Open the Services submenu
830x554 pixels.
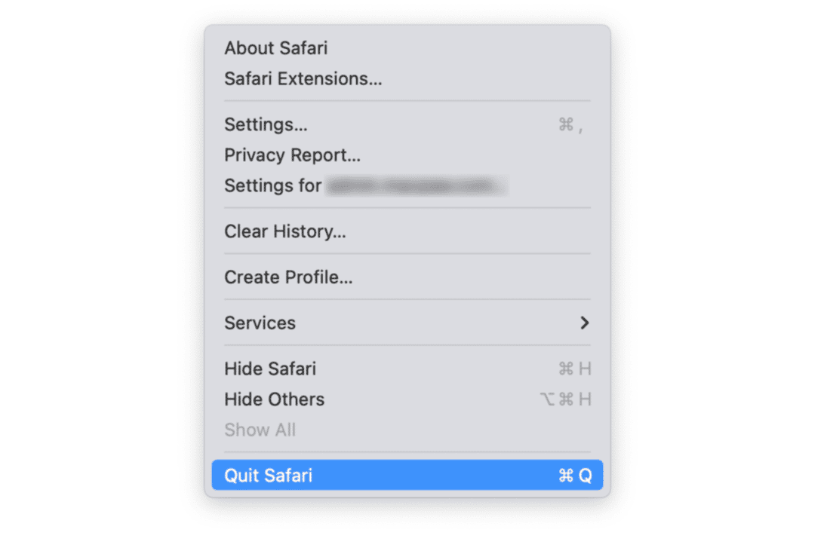[260, 323]
